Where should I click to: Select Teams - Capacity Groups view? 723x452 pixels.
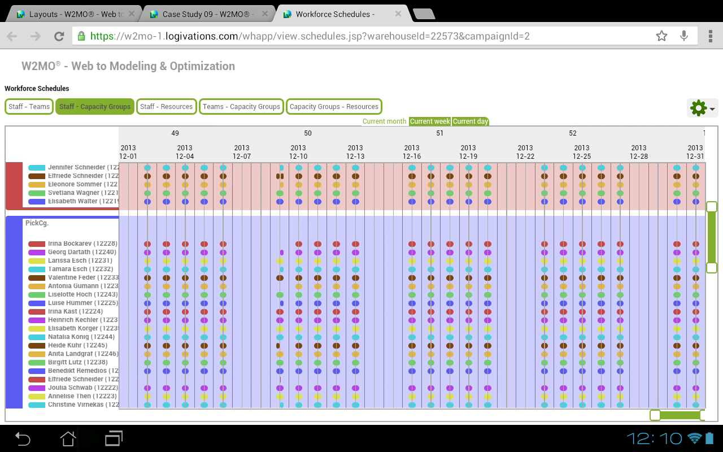tap(241, 106)
